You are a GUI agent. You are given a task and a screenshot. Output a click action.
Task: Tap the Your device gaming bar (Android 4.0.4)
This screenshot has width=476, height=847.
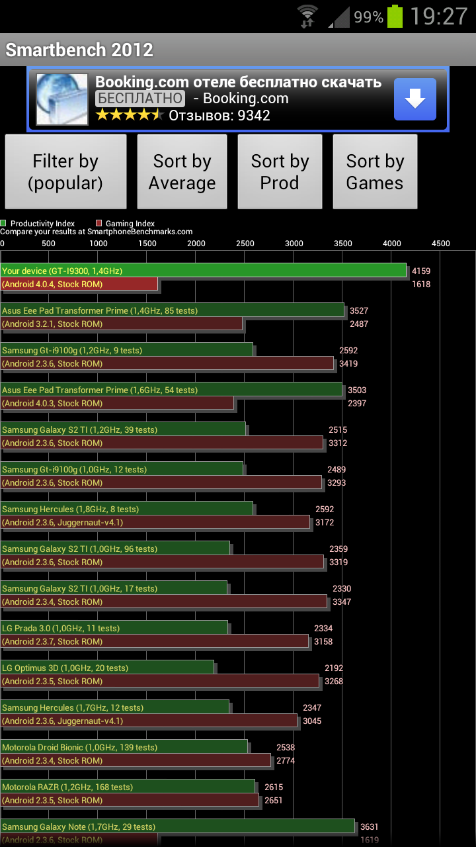pos(79,284)
